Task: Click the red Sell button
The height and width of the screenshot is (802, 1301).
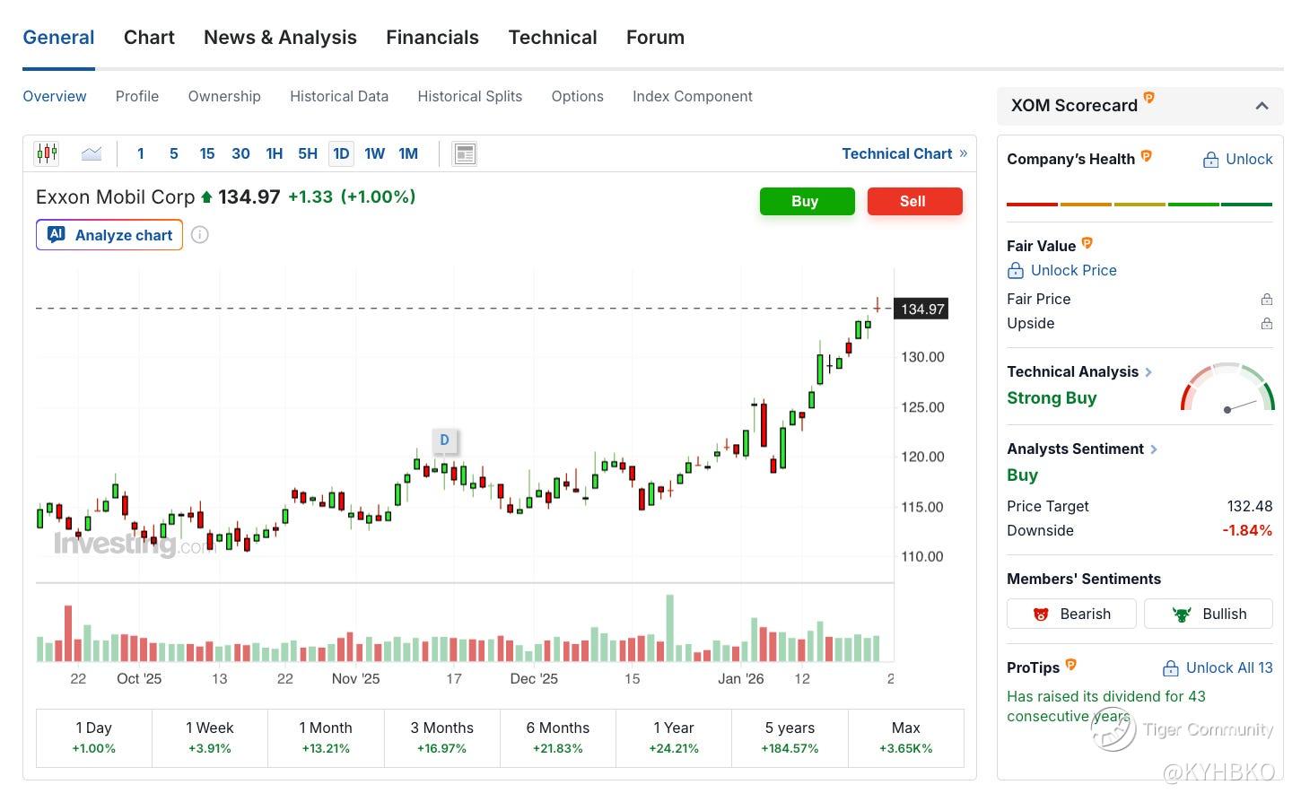Action: (914, 201)
